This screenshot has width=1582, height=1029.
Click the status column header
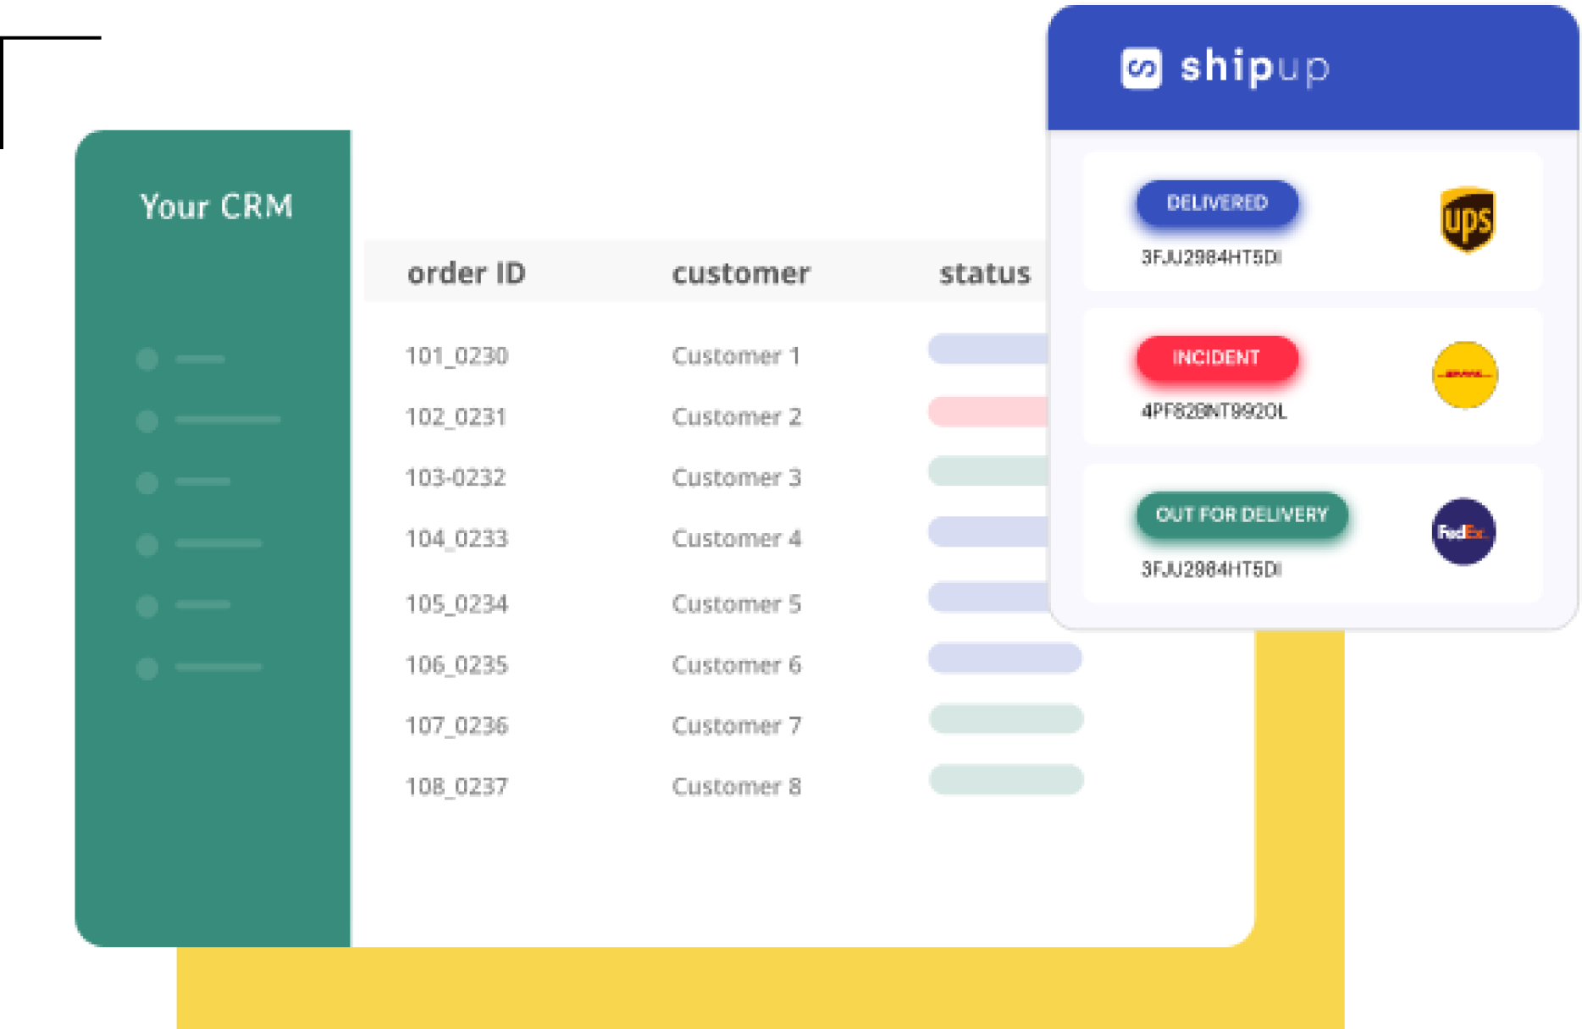click(984, 273)
